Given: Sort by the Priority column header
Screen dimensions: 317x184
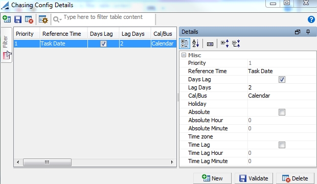Looking at the screenshot, I should pos(27,34).
